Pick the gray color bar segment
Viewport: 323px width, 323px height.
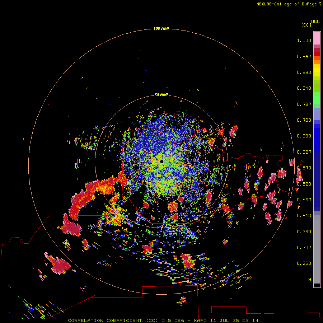[317, 249]
